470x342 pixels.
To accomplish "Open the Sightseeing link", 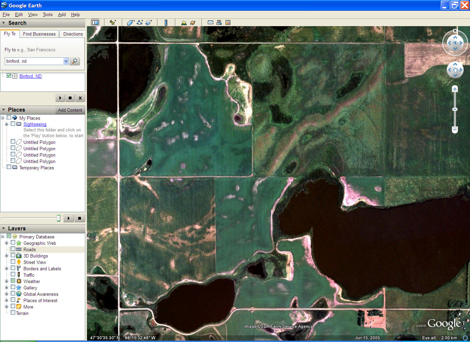I will pyautogui.click(x=35, y=124).
